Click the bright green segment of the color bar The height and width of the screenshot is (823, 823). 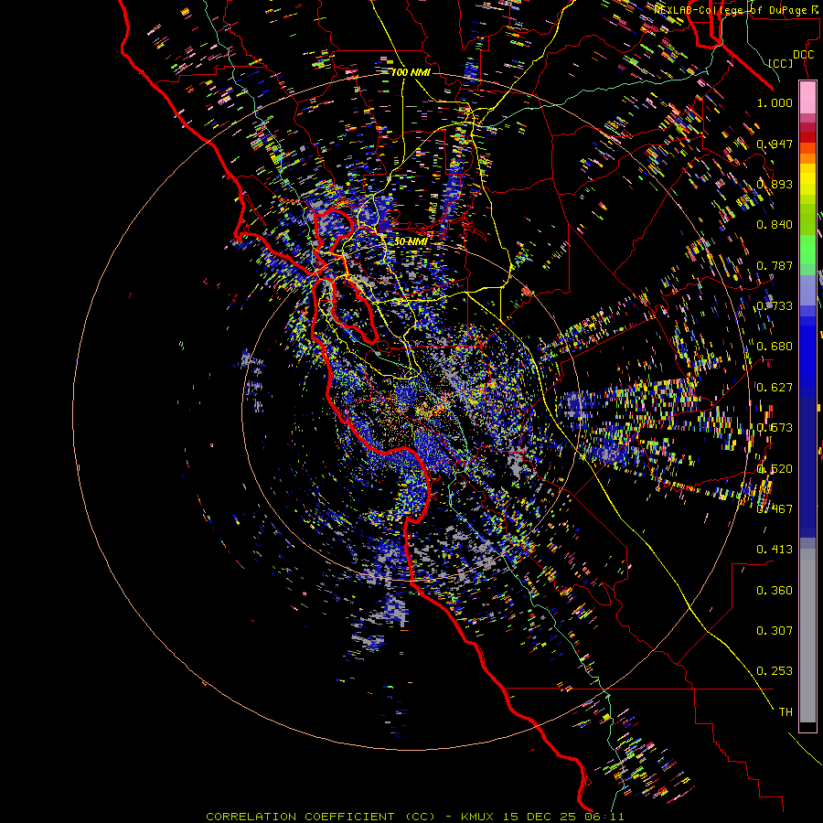click(807, 250)
